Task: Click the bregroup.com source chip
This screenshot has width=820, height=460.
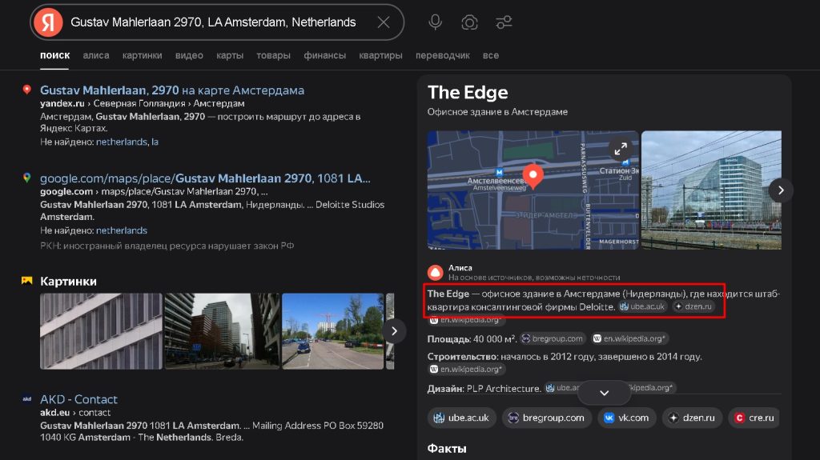Action: (545, 418)
